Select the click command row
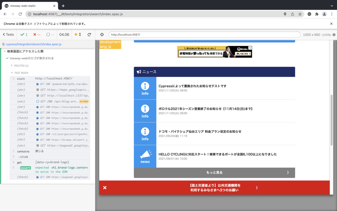The image size is (337, 211). pyautogui.click(x=50, y=157)
